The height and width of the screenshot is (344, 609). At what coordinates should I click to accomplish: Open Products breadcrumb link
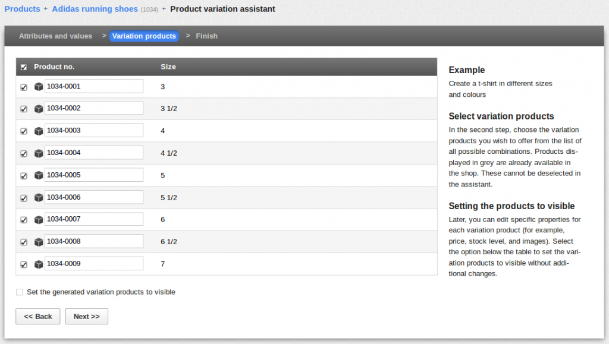pos(22,9)
